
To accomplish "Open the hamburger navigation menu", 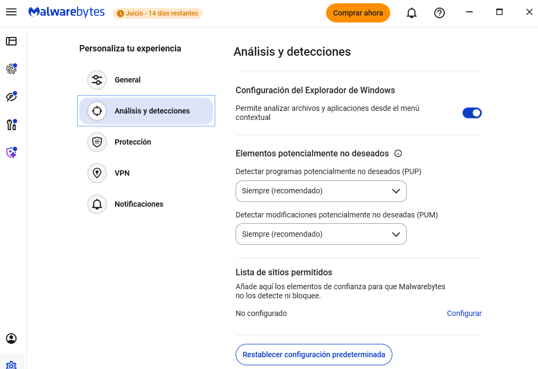I will pyautogui.click(x=11, y=12).
